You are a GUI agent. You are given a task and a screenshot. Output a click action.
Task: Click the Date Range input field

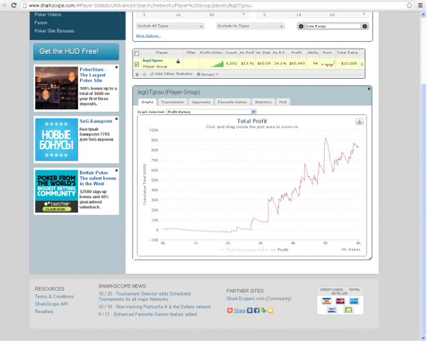pos(332,26)
